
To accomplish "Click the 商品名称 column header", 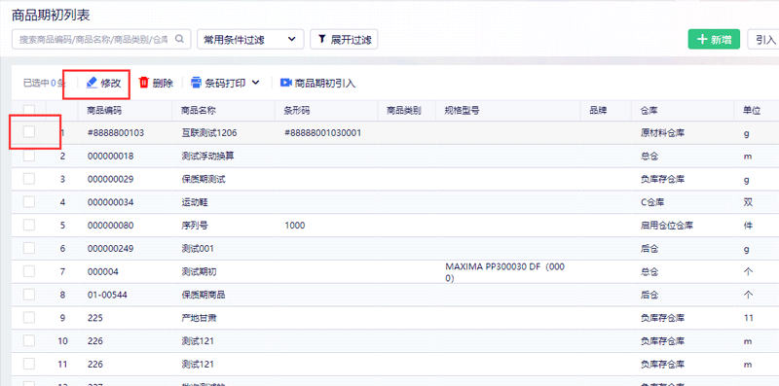I will pos(199,110).
